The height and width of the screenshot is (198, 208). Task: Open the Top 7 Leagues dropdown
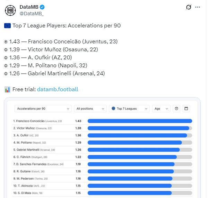129,109
